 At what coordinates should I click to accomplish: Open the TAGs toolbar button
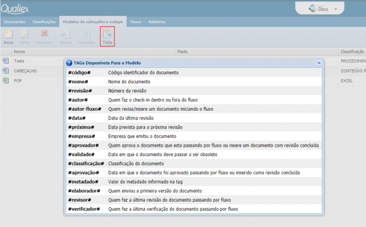point(107,37)
